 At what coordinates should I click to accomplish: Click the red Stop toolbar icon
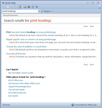click(12, 7)
